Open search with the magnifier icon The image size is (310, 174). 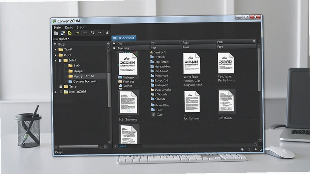[x=93, y=32]
